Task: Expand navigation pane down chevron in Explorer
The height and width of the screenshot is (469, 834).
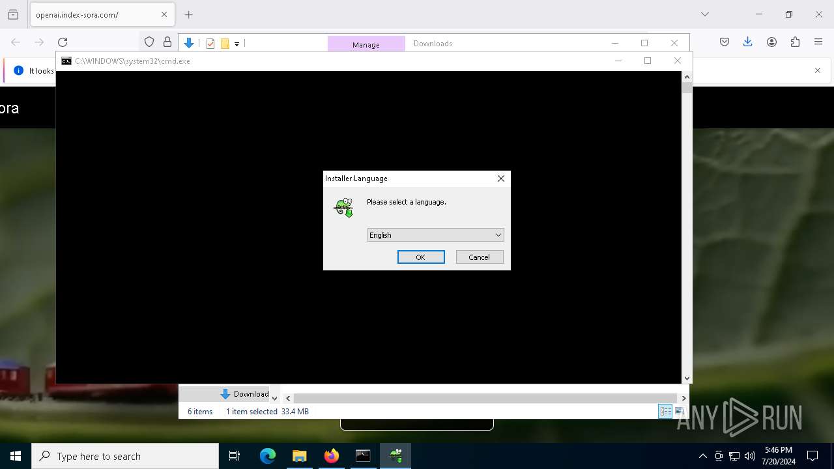Action: click(x=274, y=397)
